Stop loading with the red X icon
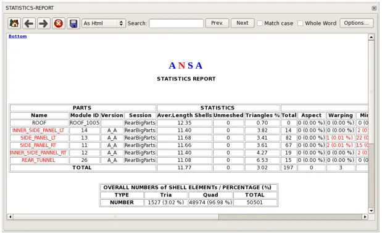 [x=59, y=23]
